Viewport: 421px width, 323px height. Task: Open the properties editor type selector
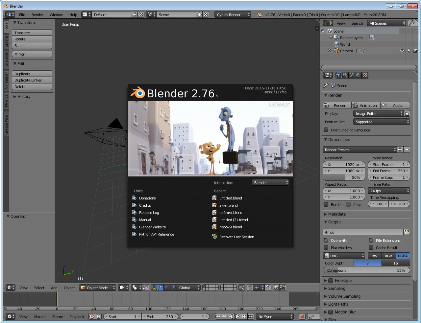(x=328, y=75)
